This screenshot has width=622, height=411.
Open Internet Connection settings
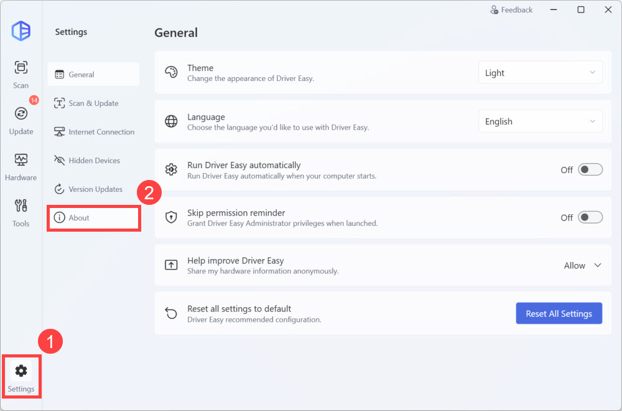[x=94, y=132]
